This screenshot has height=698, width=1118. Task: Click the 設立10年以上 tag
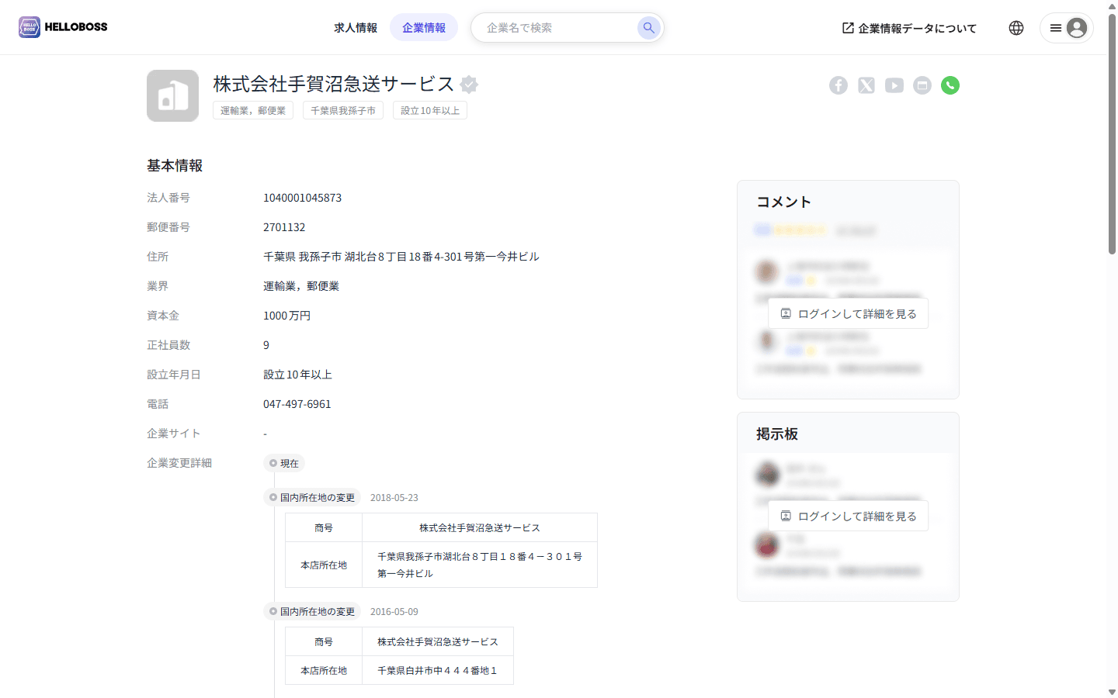tap(430, 111)
